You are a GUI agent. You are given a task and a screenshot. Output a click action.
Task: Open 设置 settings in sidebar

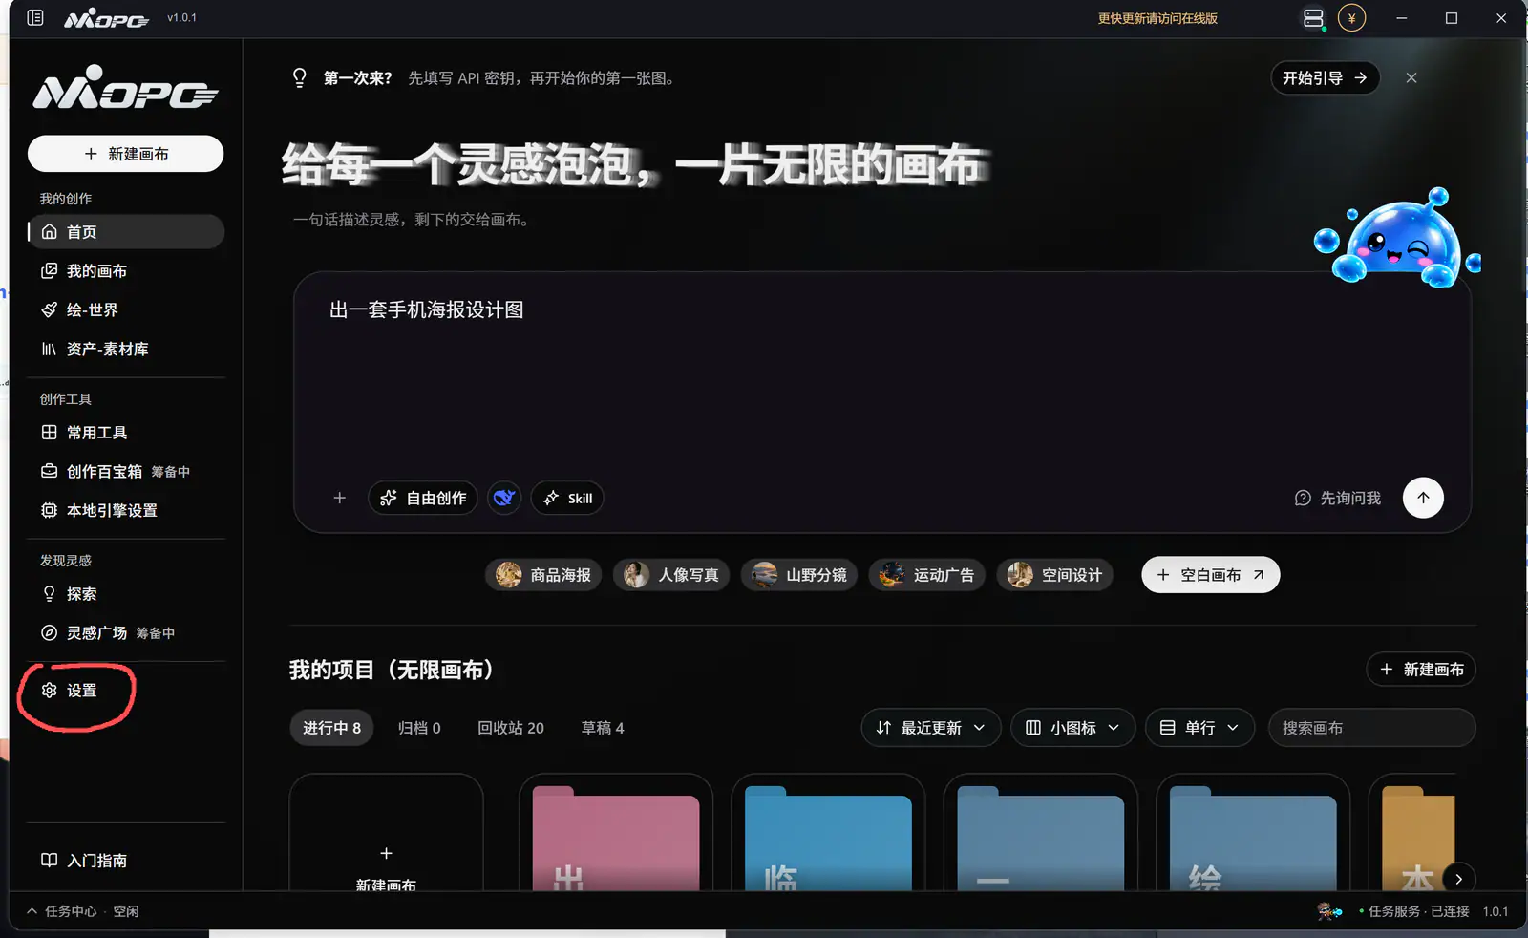(x=126, y=690)
